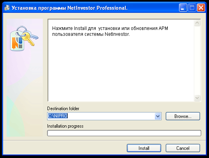Screen dimensions: 209x158
Task: Click the window title text
Action: 69,8
